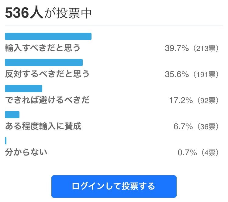This screenshot has width=228, height=202.
Task: Click the 536人が投票中 heading
Action: tap(49, 13)
